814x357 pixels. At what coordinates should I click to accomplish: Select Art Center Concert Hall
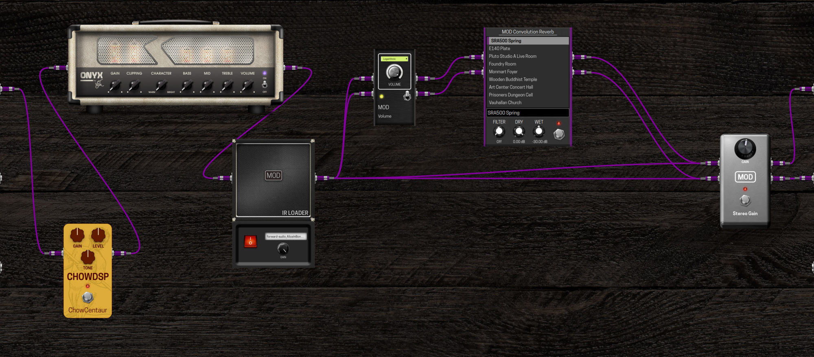(528, 87)
